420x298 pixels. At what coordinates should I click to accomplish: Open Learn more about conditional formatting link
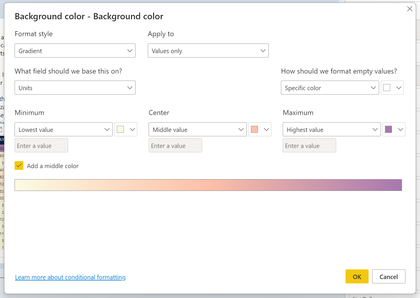point(70,277)
